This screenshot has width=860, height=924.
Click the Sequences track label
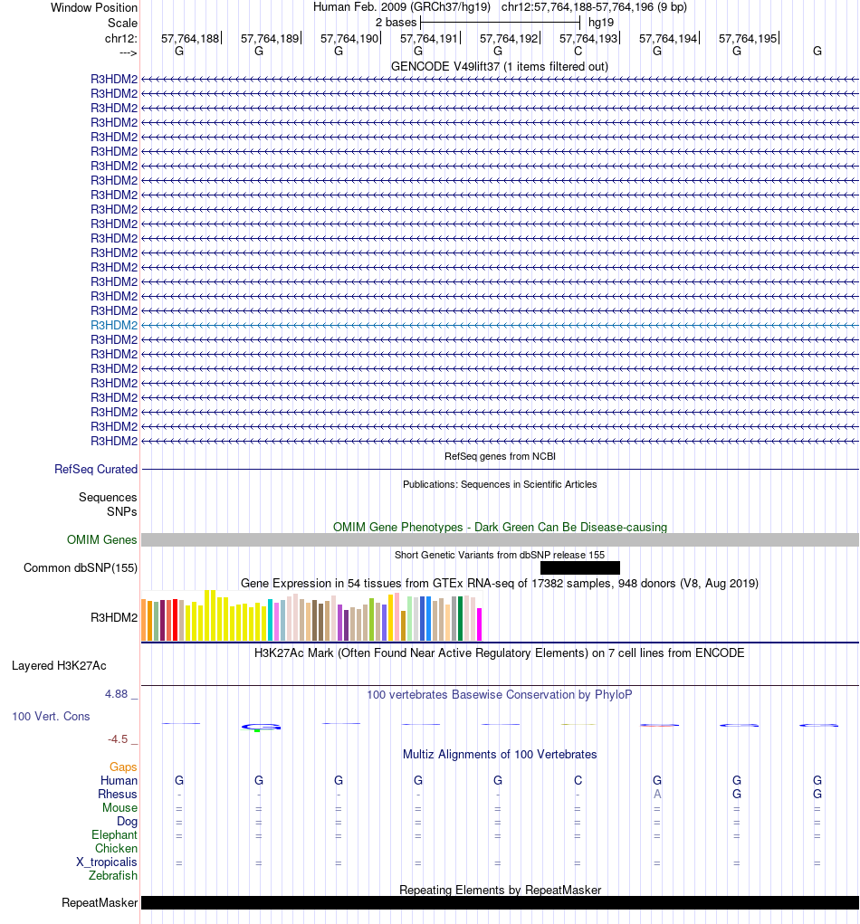(x=108, y=498)
